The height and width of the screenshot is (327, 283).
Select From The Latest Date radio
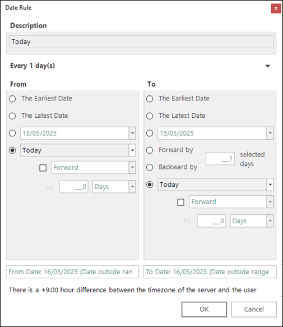pos(12,116)
